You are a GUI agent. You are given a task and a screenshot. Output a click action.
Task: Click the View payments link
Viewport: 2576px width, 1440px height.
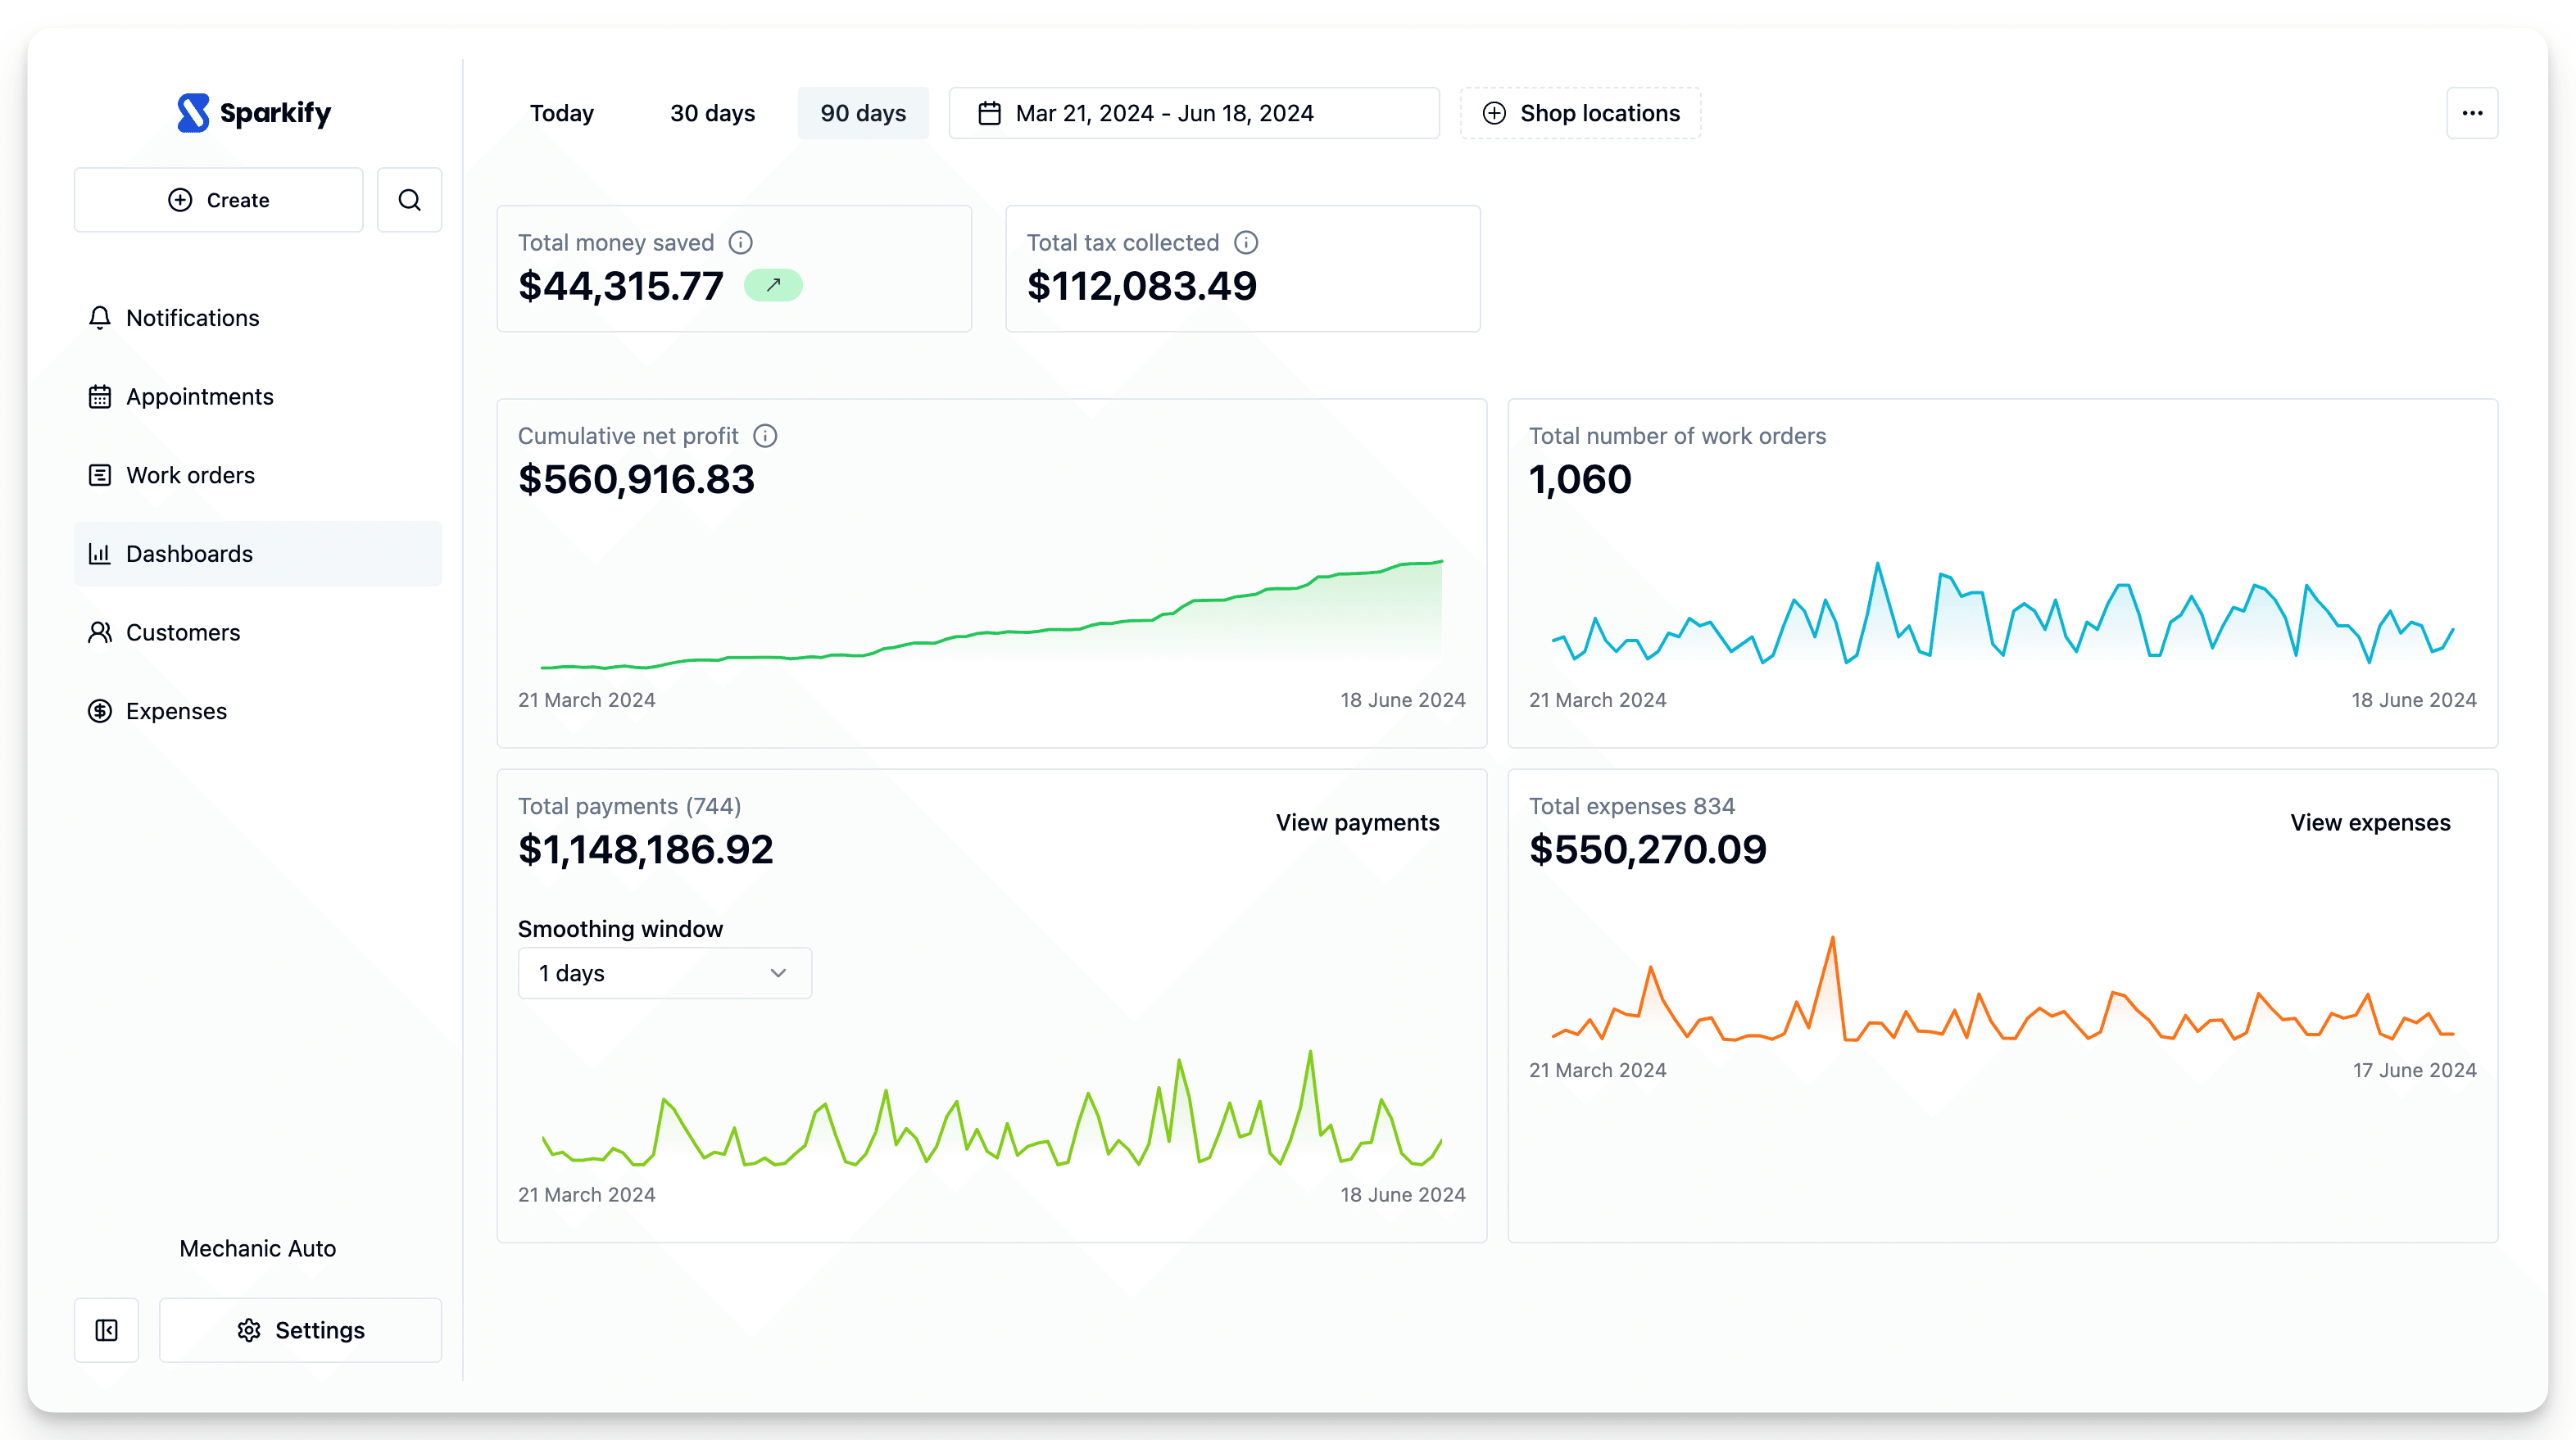(1357, 822)
